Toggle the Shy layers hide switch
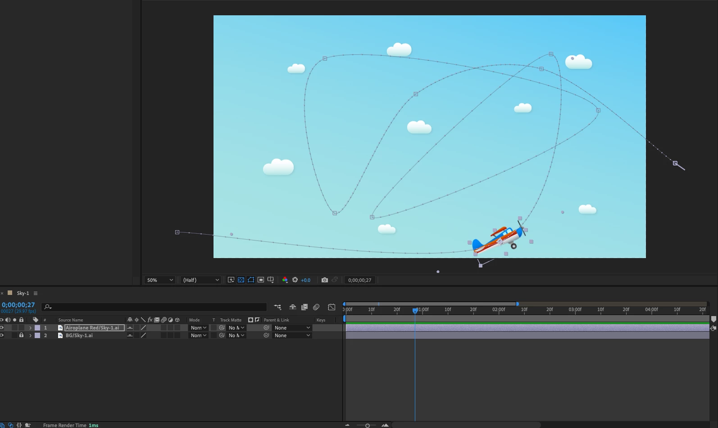718x428 pixels. (292, 307)
